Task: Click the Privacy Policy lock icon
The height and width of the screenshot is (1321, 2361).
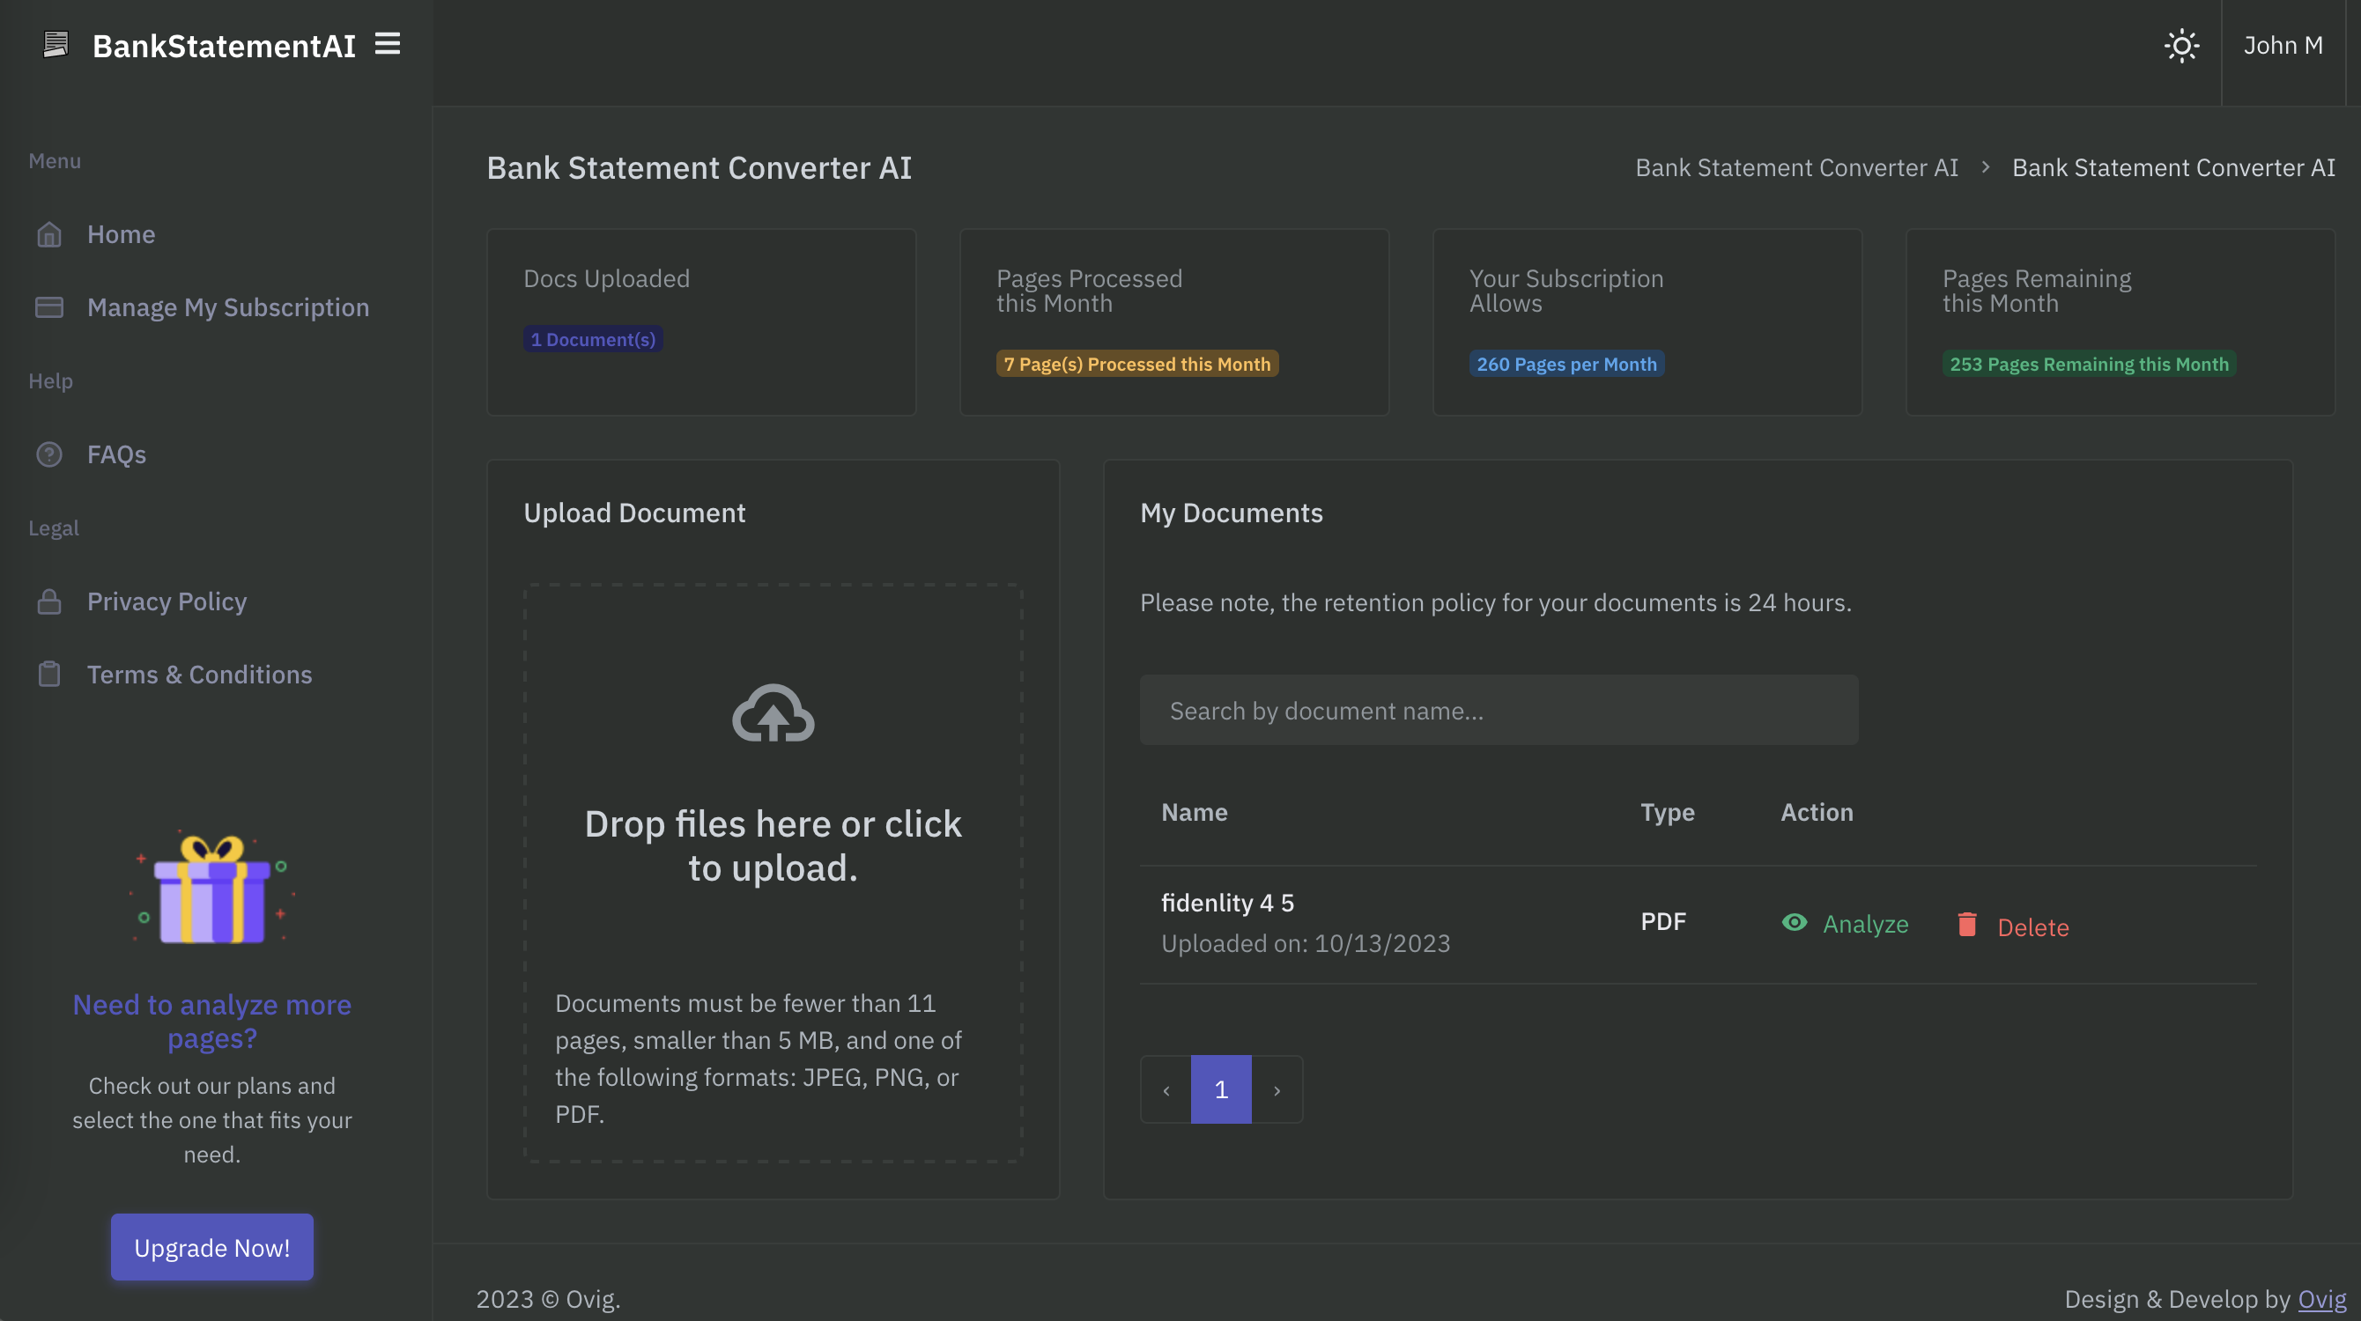Action: [x=49, y=601]
